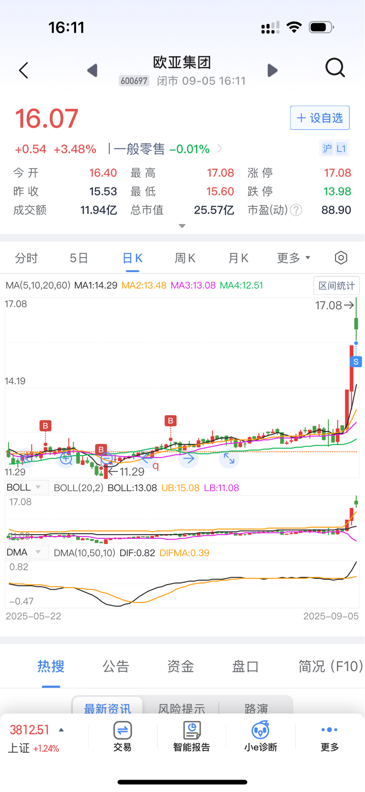This screenshot has height=792, width=365.
Task: Open the search magnifier icon
Action: [x=335, y=68]
